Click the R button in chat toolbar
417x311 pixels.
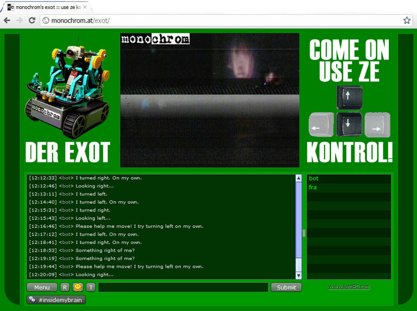(x=65, y=287)
